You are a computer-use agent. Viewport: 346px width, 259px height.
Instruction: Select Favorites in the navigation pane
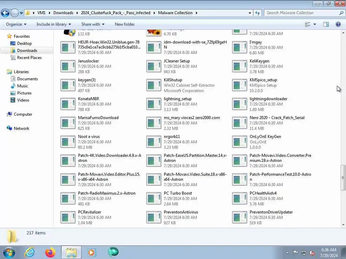pos(22,36)
